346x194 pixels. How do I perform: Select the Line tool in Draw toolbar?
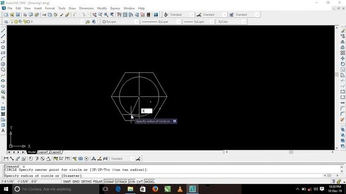click(x=3, y=31)
